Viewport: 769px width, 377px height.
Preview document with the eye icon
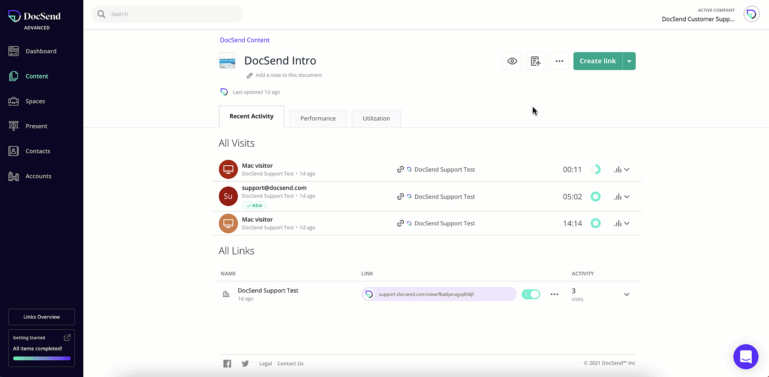click(512, 61)
